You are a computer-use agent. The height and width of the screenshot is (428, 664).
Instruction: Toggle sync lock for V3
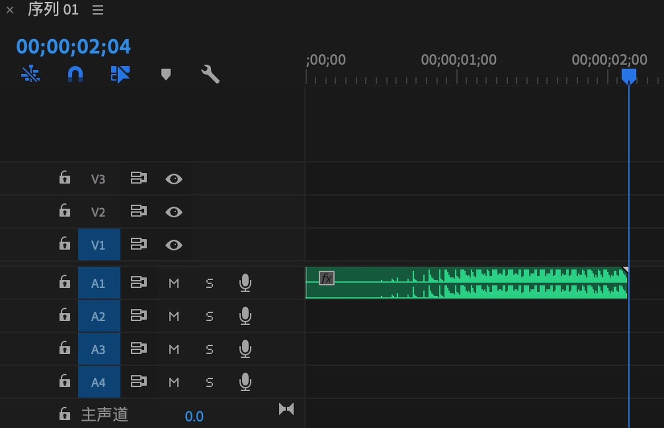pyautogui.click(x=138, y=178)
